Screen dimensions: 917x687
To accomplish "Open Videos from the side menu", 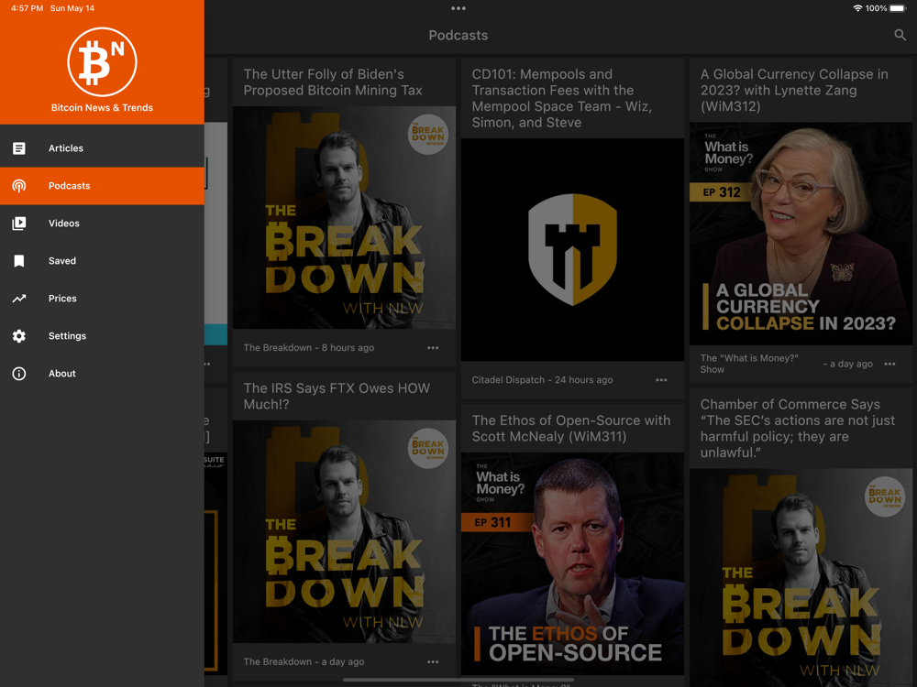I will (102, 224).
